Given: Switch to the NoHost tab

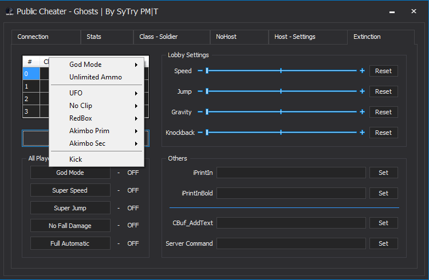Looking at the screenshot, I should (239, 37).
